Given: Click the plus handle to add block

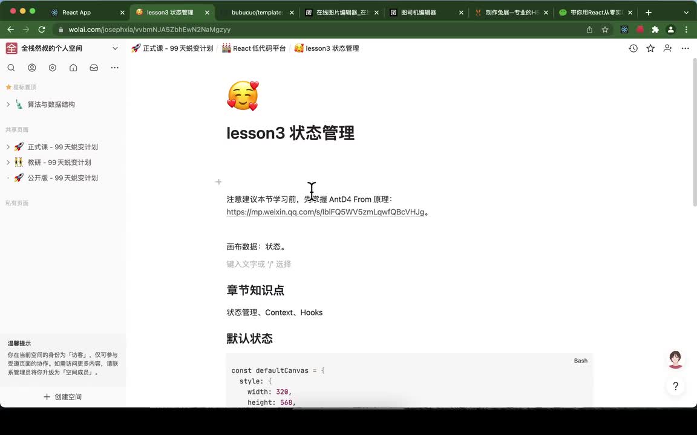Looking at the screenshot, I should [218, 181].
